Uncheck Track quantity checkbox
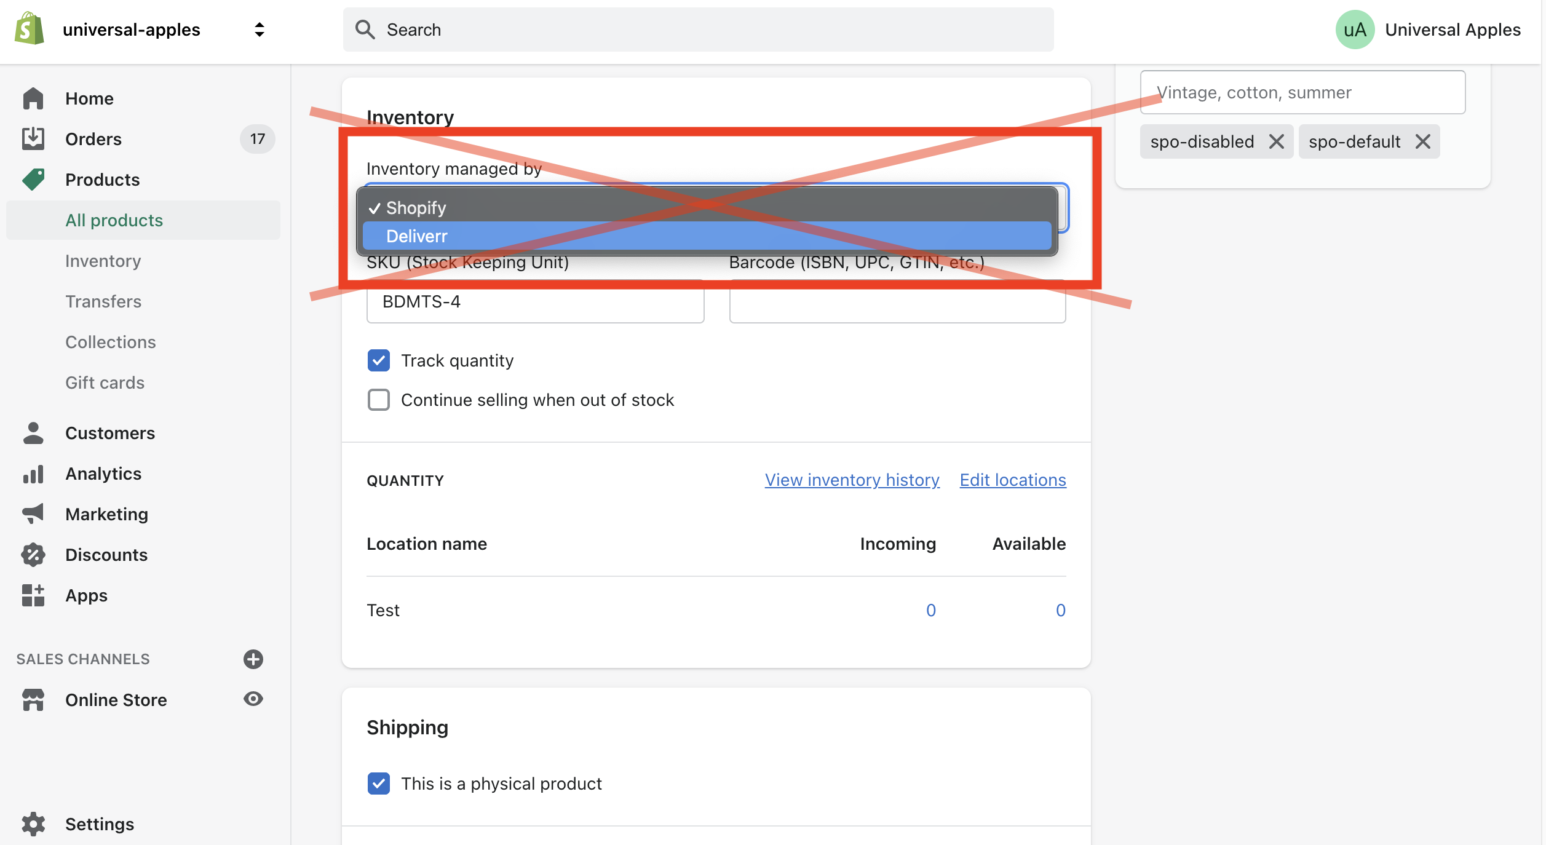The width and height of the screenshot is (1546, 845). 379,360
